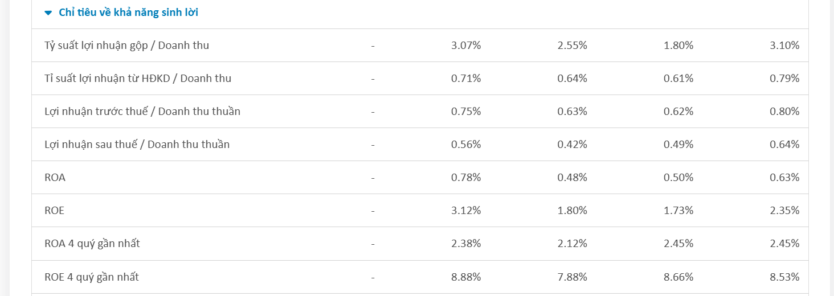Select the ROA row label
Image resolution: width=834 pixels, height=296 pixels.
pos(55,178)
